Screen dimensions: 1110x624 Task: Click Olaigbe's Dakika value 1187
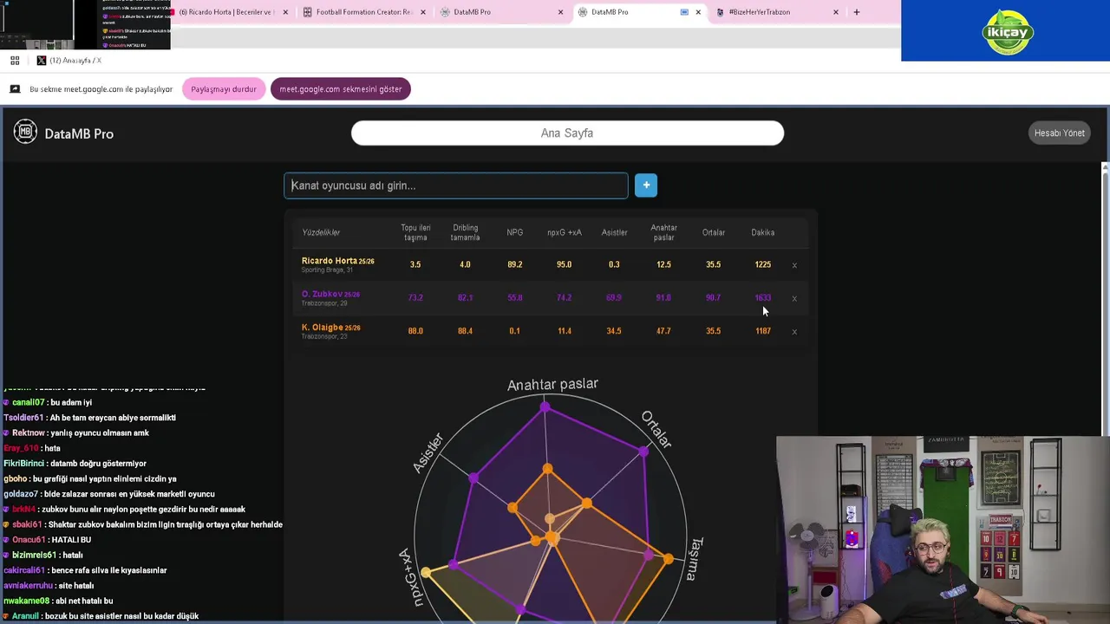763,330
